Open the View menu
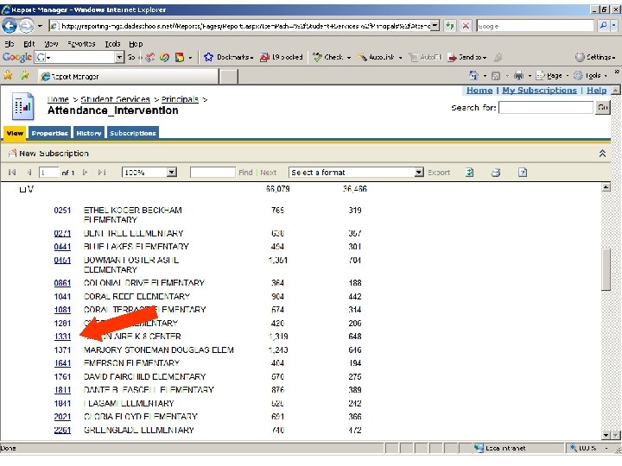 51,44
